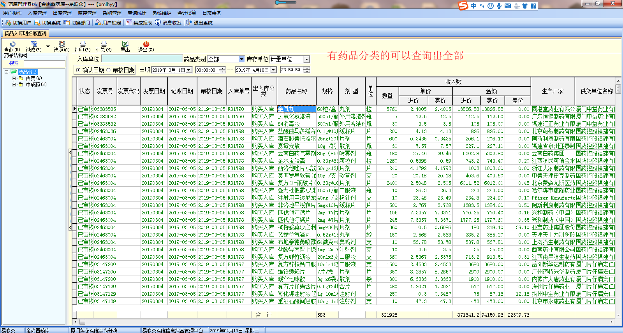Viewport: 623px width, 333px height.
Task: Click the IME user account icon
Action: pyautogui.click(x=517, y=6)
